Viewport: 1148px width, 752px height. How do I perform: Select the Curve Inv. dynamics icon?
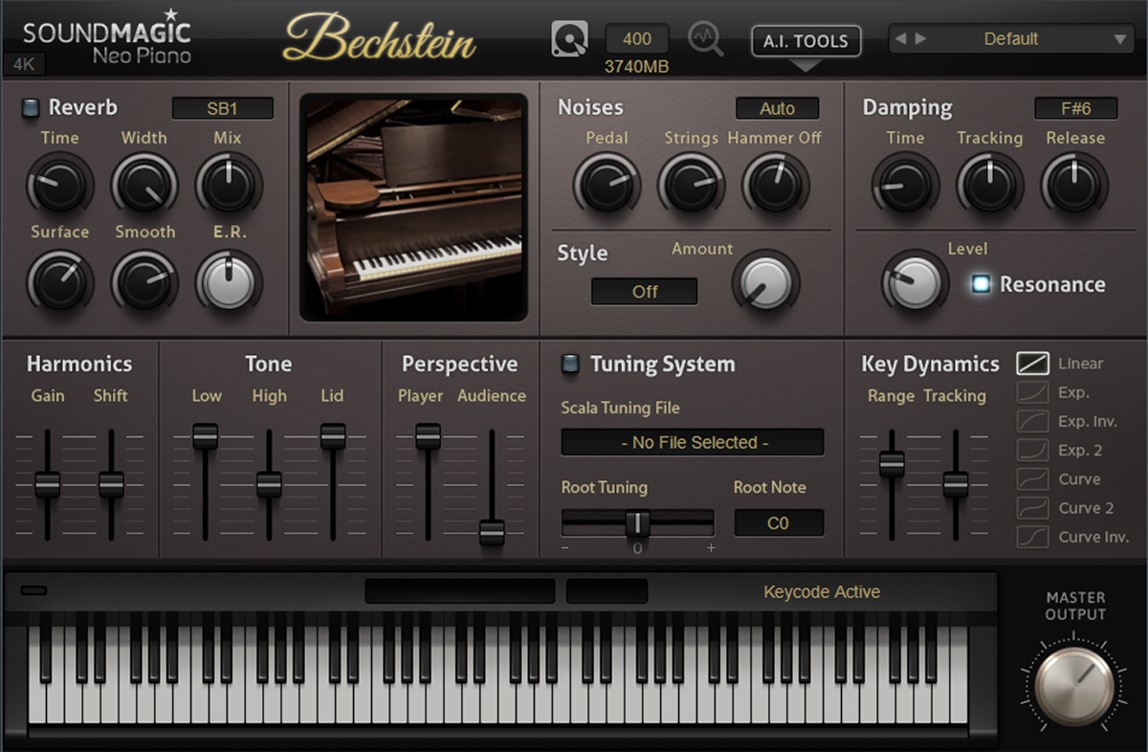click(x=1032, y=537)
